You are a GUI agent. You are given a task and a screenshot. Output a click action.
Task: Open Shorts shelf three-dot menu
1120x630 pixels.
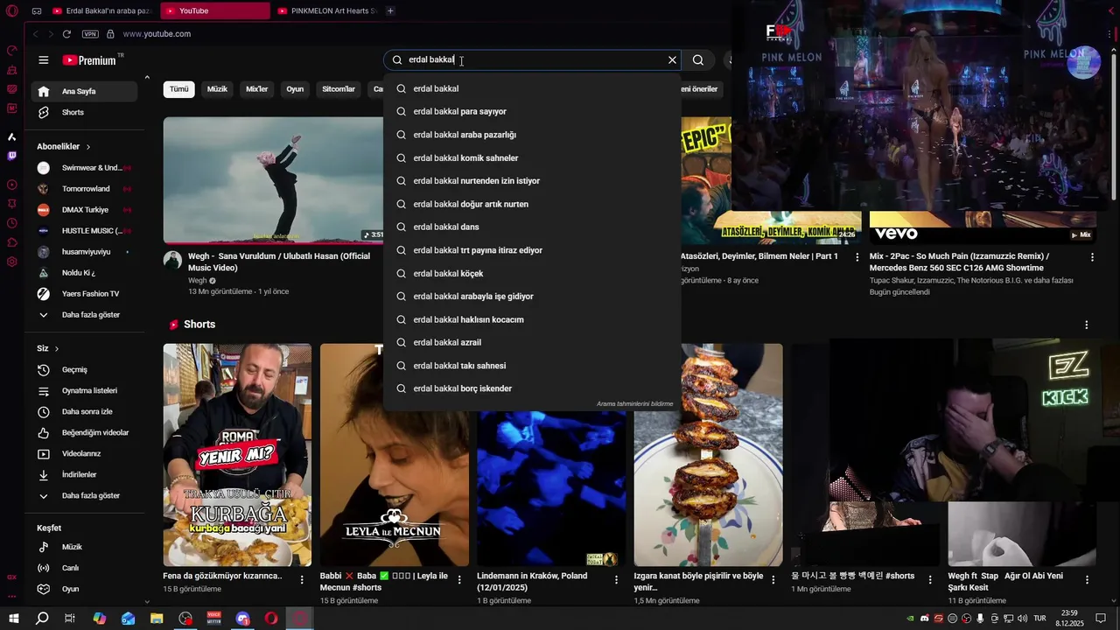pyautogui.click(x=1087, y=325)
